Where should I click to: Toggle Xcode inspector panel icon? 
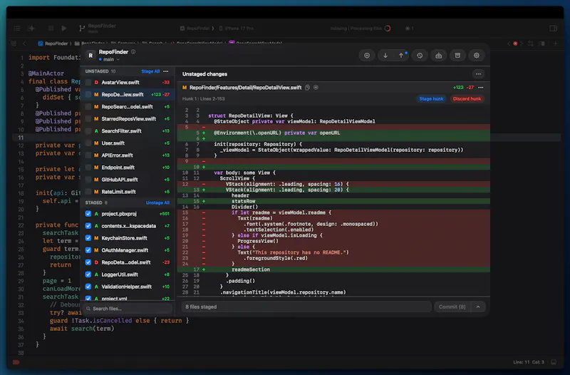(554, 28)
